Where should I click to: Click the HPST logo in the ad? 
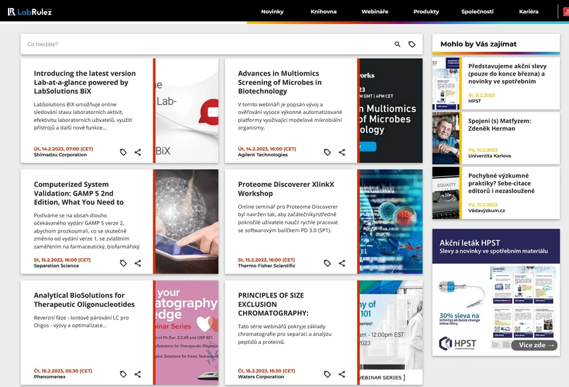(x=457, y=343)
